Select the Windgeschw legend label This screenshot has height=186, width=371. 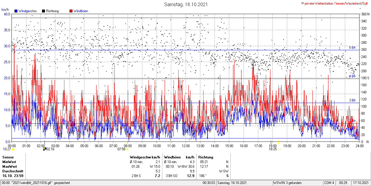pyautogui.click(x=28, y=11)
